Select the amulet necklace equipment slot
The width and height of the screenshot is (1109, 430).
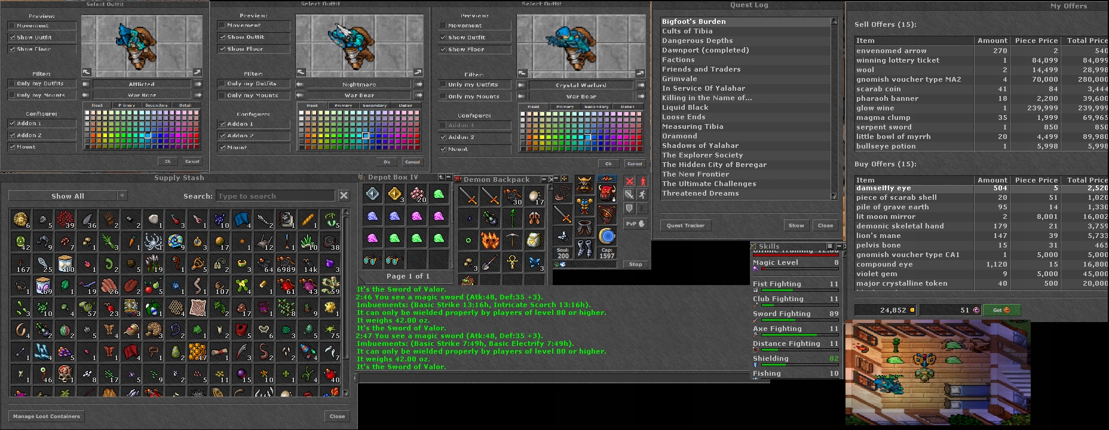562,193
